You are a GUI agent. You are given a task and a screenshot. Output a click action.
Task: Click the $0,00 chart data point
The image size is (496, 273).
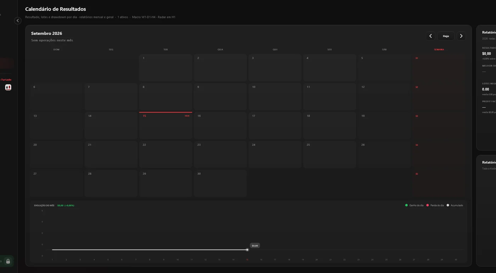click(x=247, y=250)
